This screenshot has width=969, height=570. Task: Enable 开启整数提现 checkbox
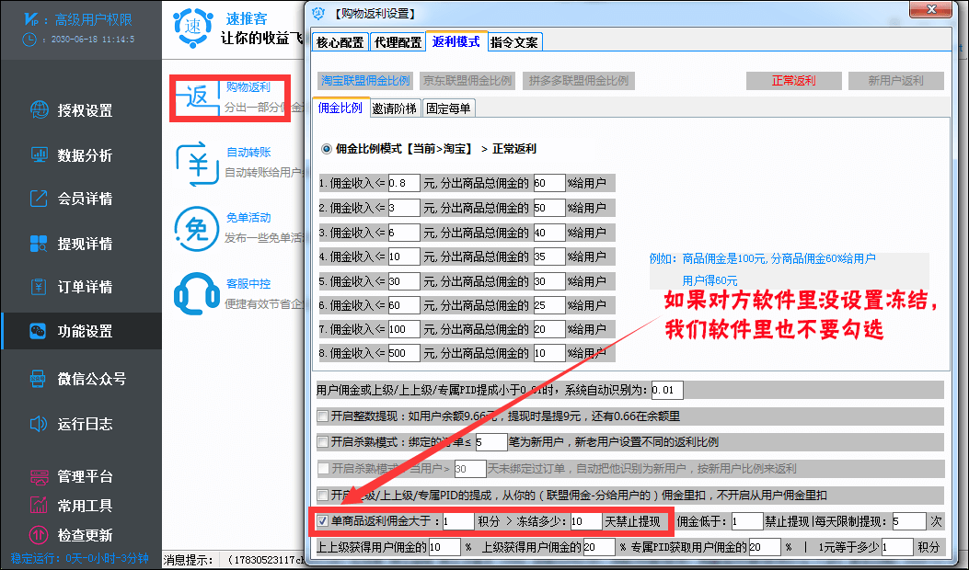click(322, 416)
